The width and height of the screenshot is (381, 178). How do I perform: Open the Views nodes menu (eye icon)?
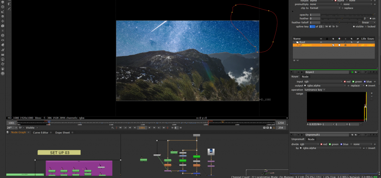3,40
